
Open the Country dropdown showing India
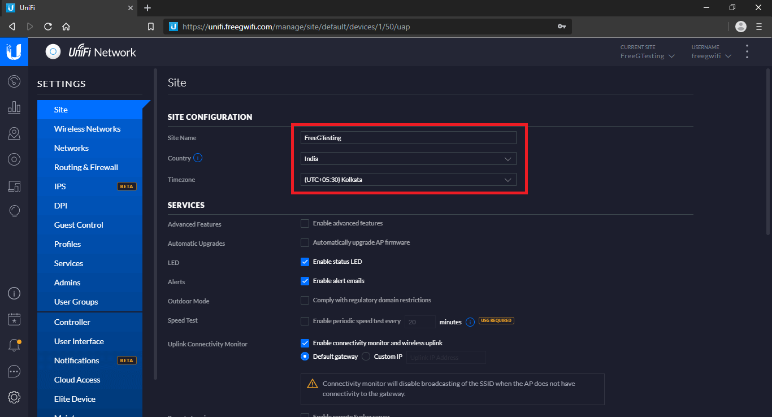(x=409, y=159)
